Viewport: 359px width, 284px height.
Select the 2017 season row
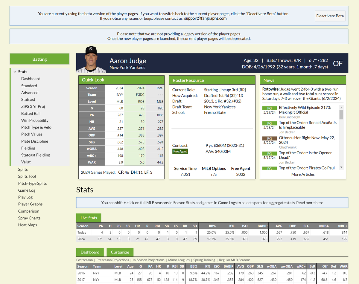212,280
